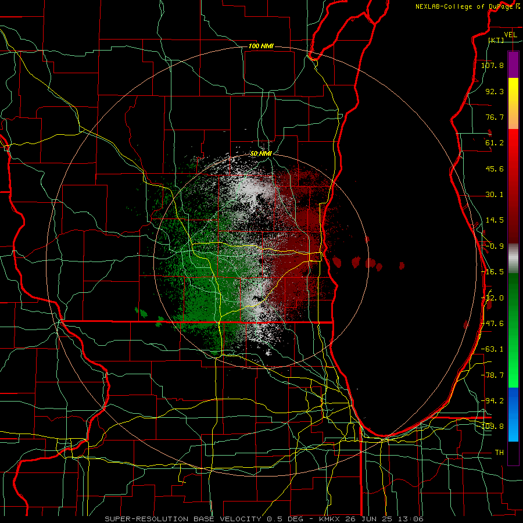This screenshot has width=523, height=523.
Task: Click the 30.1 velocity label
Action: [x=495, y=195]
